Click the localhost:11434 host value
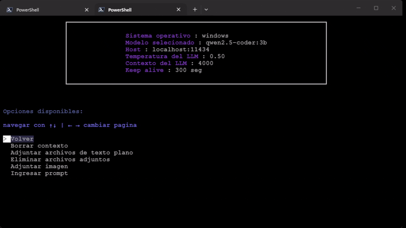Screen dimensions: 406x228 click(181, 49)
